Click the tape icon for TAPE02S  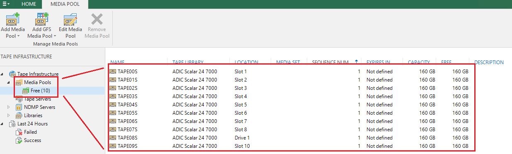[113, 88]
